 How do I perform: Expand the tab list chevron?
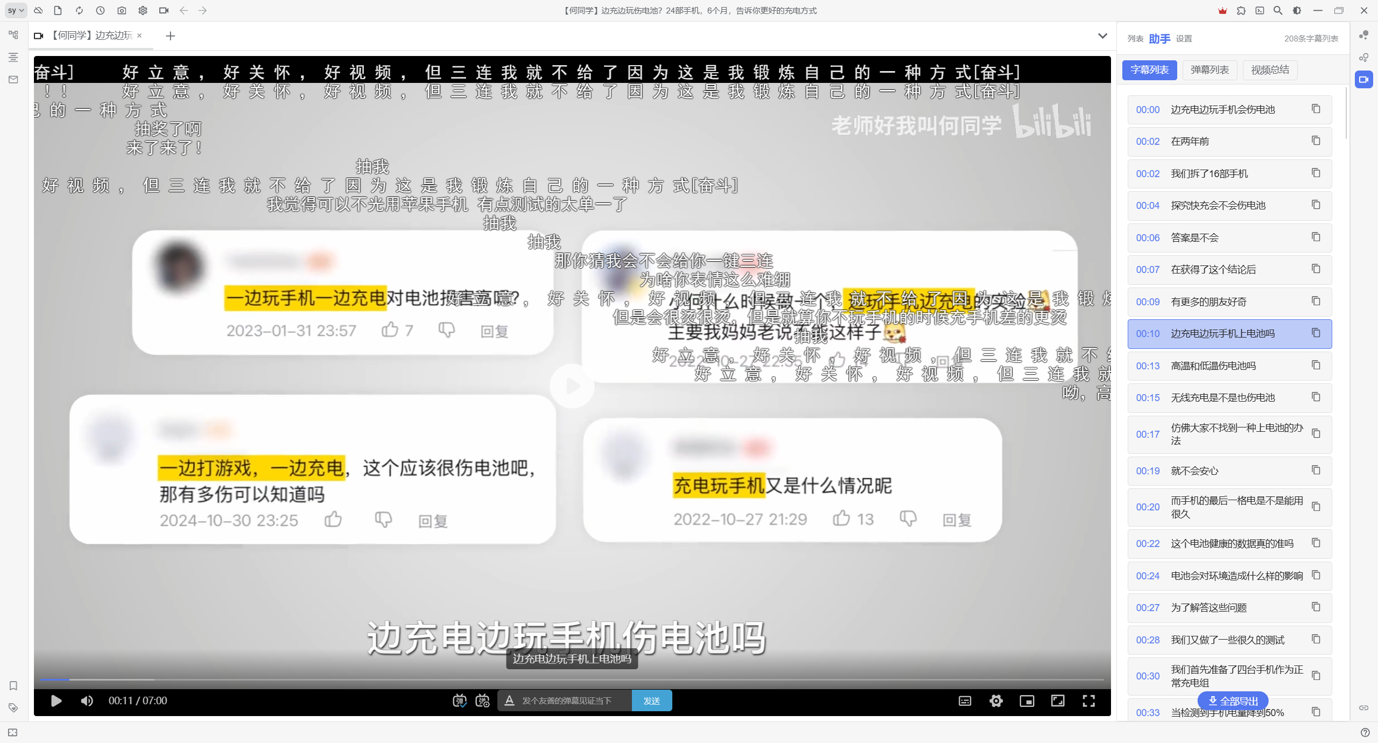[x=1102, y=36]
